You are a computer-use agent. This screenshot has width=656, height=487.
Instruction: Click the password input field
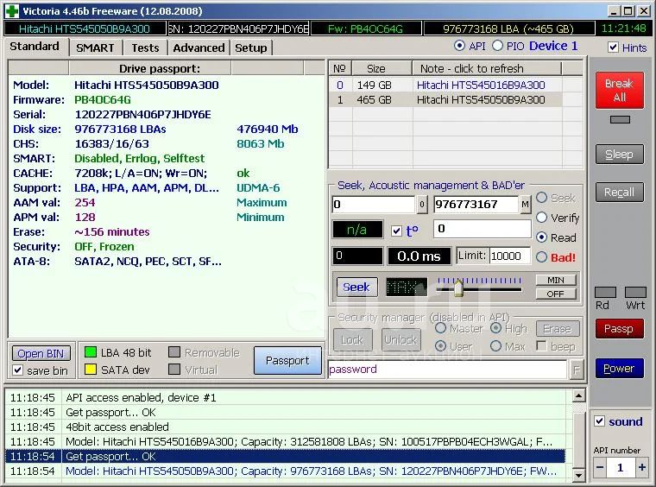coord(447,370)
